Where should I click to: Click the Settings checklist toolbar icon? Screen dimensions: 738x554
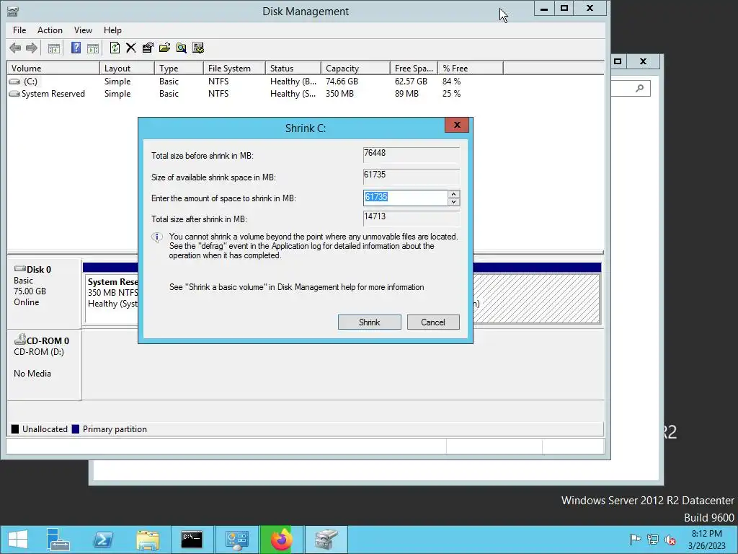pyautogui.click(x=198, y=48)
